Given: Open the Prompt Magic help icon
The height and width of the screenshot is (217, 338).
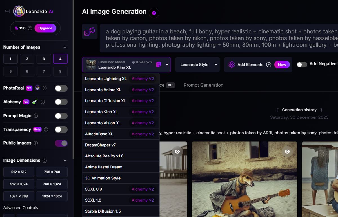Looking at the screenshot, I should click(x=36, y=116).
